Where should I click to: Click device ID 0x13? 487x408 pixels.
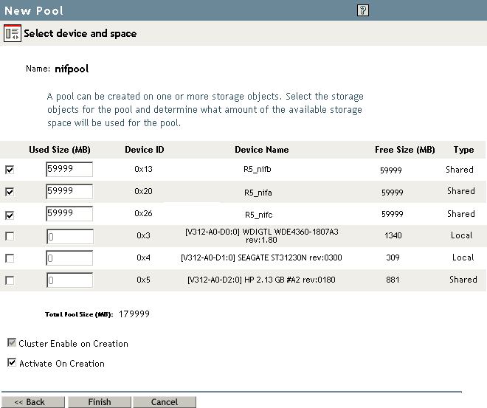coord(143,169)
